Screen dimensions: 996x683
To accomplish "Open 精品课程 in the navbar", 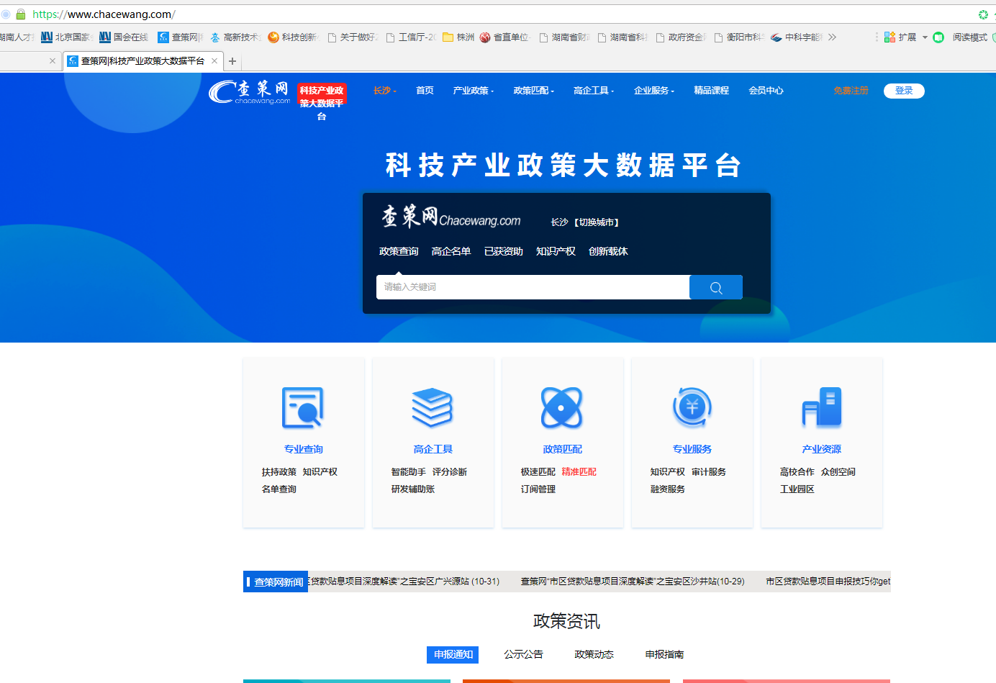I will [711, 91].
